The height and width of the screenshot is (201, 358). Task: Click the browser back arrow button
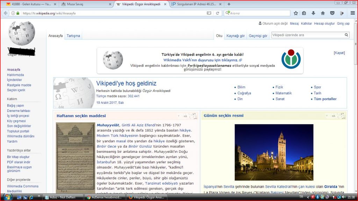(x=6, y=13)
